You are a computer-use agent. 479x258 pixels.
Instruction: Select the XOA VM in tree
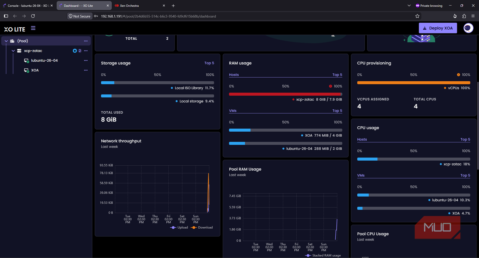pos(35,70)
